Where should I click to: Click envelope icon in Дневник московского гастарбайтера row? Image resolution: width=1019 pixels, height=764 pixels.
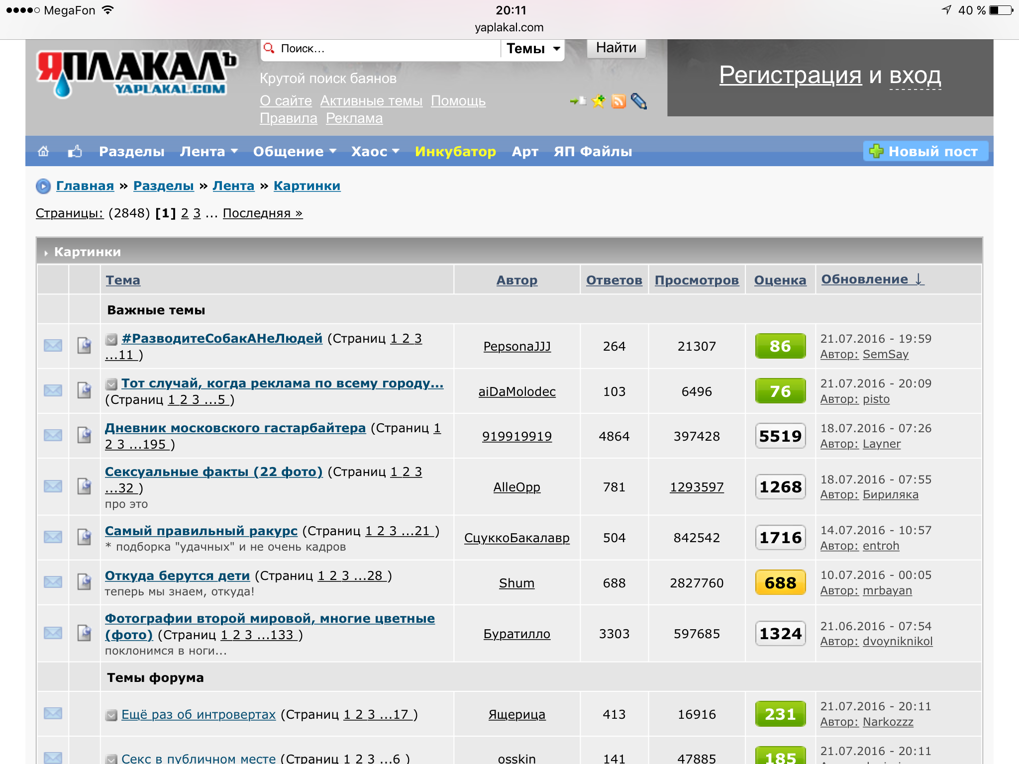[x=53, y=435]
